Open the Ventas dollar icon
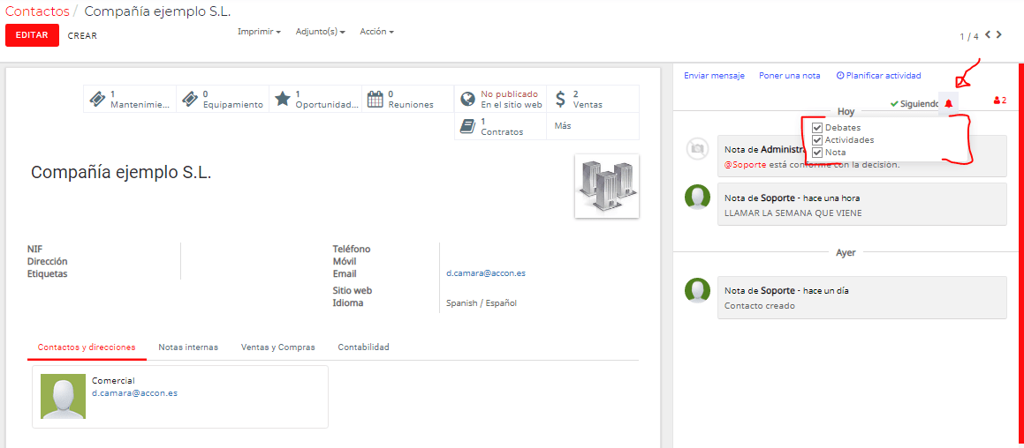Image resolution: width=1024 pixels, height=448 pixels. pyautogui.click(x=559, y=99)
